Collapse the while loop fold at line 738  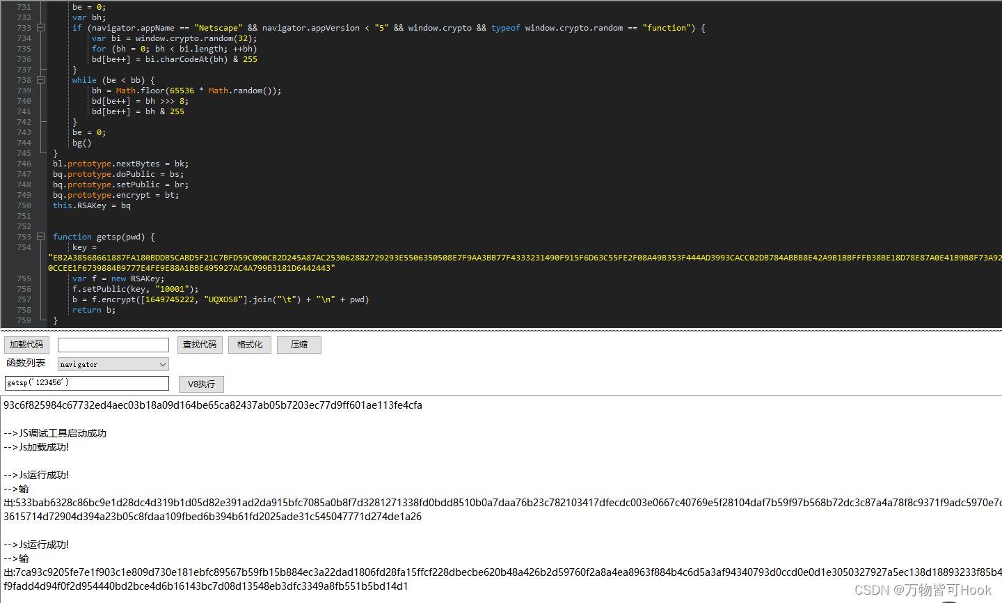tap(41, 80)
